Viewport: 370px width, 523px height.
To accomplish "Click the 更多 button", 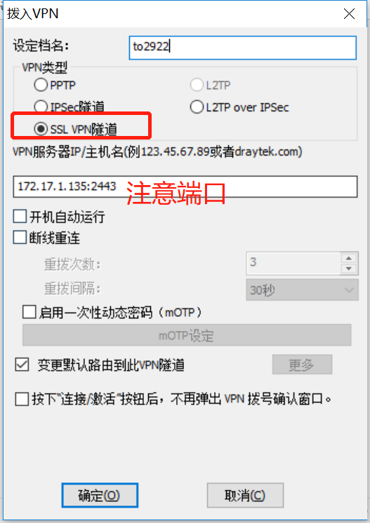I will [302, 365].
